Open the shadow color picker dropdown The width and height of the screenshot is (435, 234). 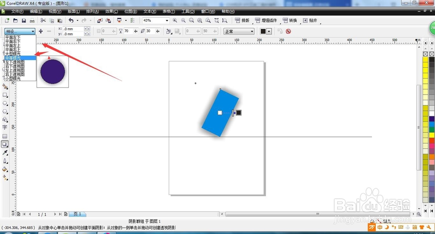269,31
